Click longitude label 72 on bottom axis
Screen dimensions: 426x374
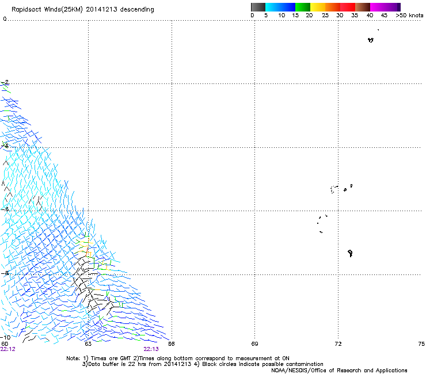(338, 344)
